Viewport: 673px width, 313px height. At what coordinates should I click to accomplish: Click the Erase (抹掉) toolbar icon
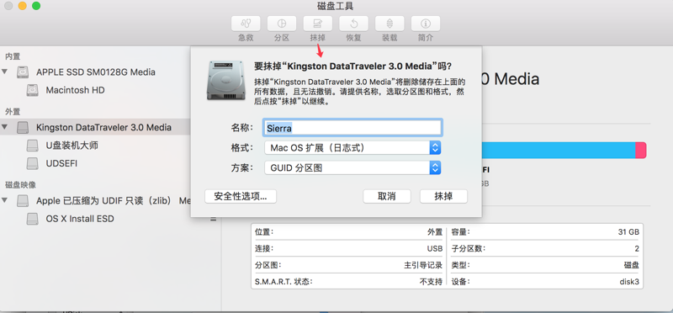point(318,24)
